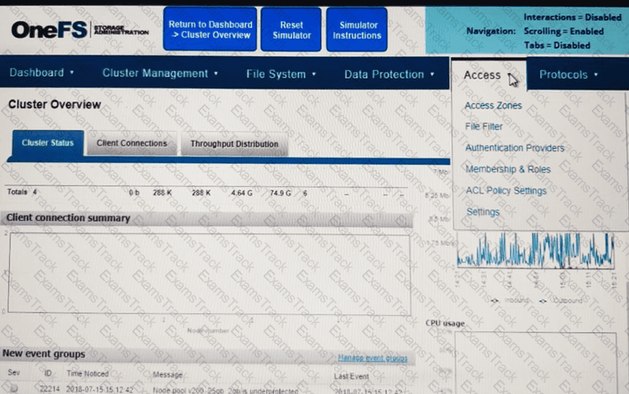Switch to the Throughput Distribution tab
629x394 pixels.
click(234, 144)
